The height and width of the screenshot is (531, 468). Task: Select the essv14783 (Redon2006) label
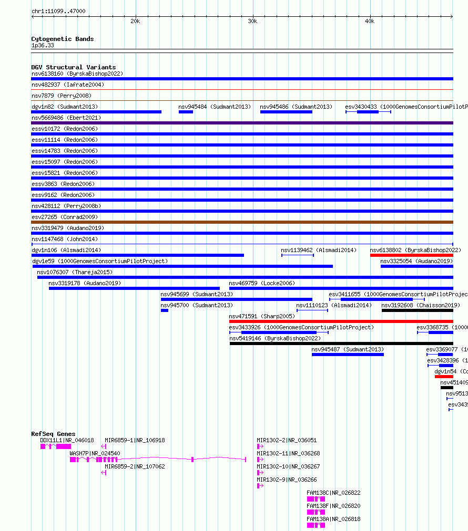tap(65, 151)
